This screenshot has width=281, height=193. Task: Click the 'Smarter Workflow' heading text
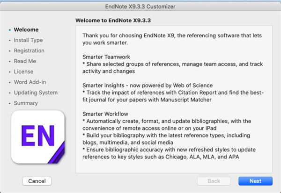click(x=105, y=114)
